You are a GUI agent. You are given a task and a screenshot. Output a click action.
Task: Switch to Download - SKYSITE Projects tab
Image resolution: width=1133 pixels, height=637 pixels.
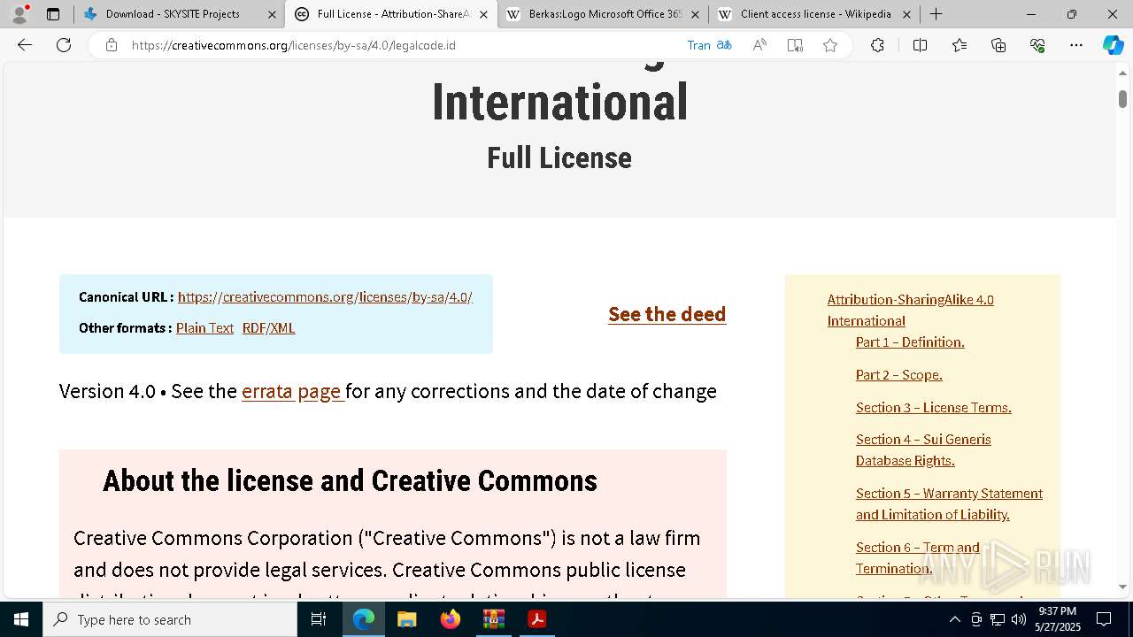(179, 14)
